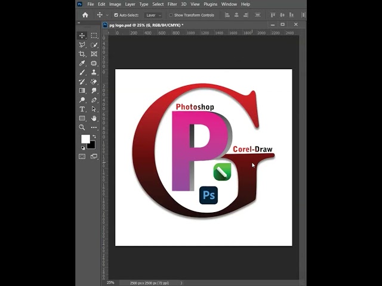Swap foreground and background colors arrow

click(x=94, y=136)
